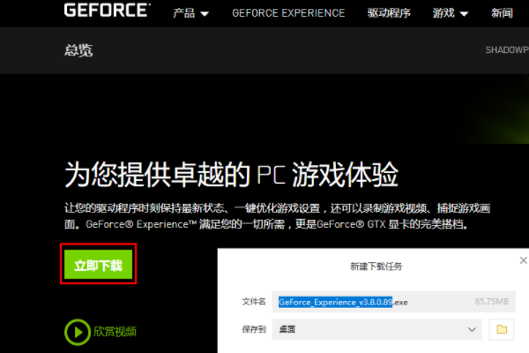Open the SHADOWPLAY tab
The image size is (529, 353).
507,50
